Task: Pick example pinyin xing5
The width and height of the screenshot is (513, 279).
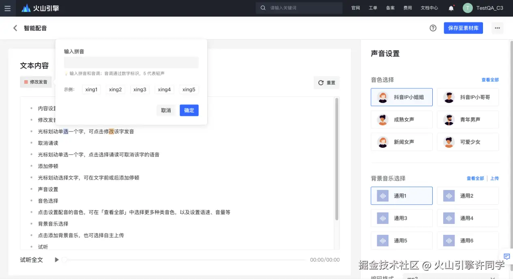Action: [x=189, y=89]
